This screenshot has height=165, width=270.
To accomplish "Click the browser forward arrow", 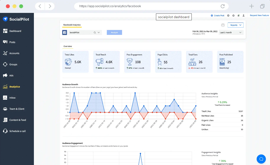I will (x=50, y=6).
